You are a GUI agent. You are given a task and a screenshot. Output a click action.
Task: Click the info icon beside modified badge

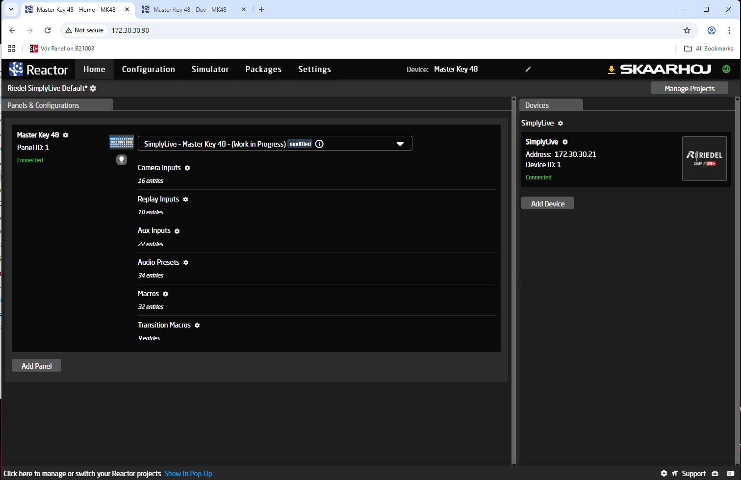(319, 144)
